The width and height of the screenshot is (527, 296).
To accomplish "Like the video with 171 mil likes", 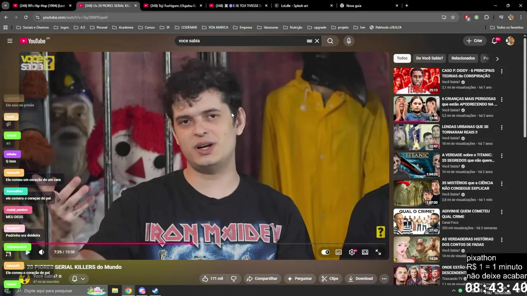I will pyautogui.click(x=212, y=278).
